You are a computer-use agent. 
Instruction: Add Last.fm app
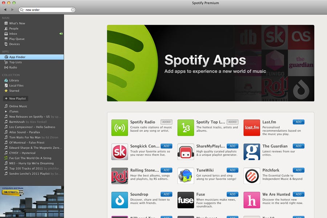[298, 122]
